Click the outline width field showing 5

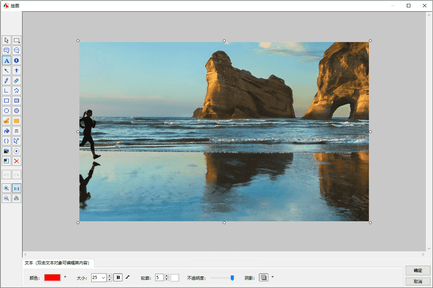coord(159,278)
